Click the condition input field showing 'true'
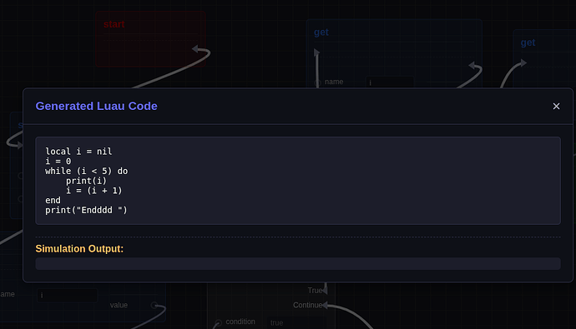This screenshot has width=576, height=329. click(x=296, y=323)
